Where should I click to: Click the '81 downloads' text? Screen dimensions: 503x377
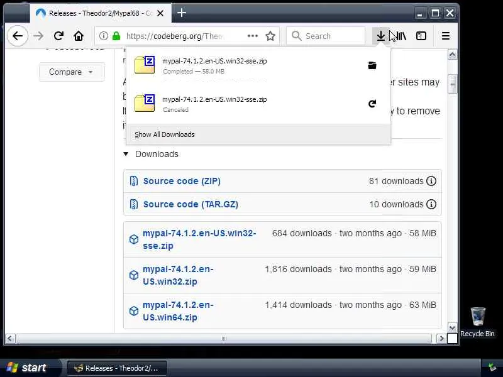[396, 181]
